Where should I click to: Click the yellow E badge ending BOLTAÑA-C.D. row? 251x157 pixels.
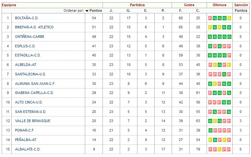pyautogui.click(x=229, y=18)
